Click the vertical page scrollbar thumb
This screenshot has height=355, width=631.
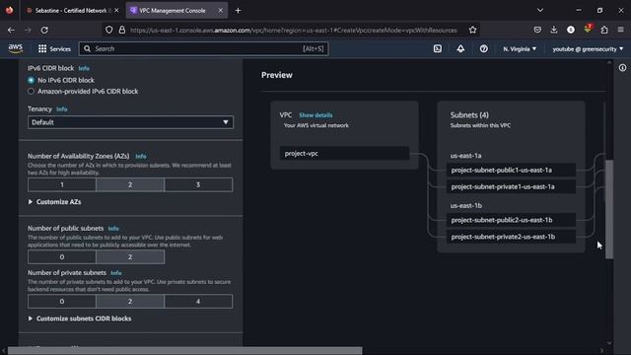pos(609,209)
